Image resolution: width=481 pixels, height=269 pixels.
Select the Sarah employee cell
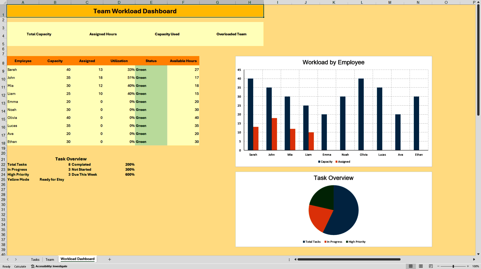23,70
